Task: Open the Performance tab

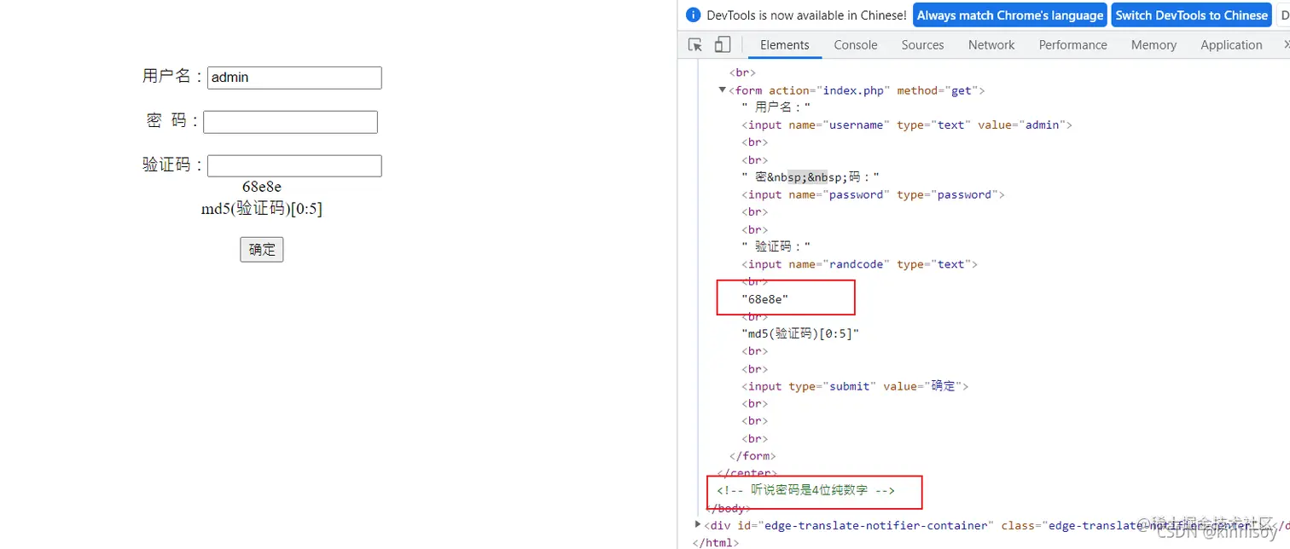Action: tap(1072, 45)
